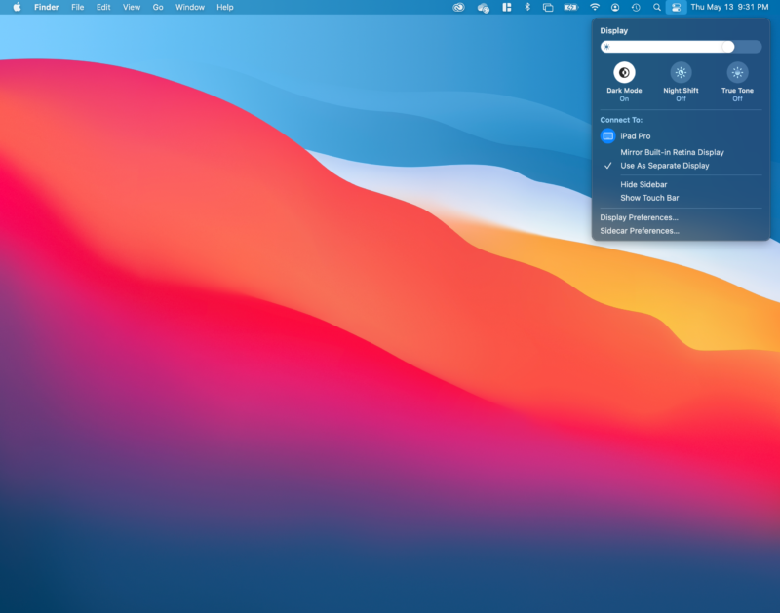Screen dimensions: 780x613
Task: Click the user account menu bar icon
Action: click(615, 7)
